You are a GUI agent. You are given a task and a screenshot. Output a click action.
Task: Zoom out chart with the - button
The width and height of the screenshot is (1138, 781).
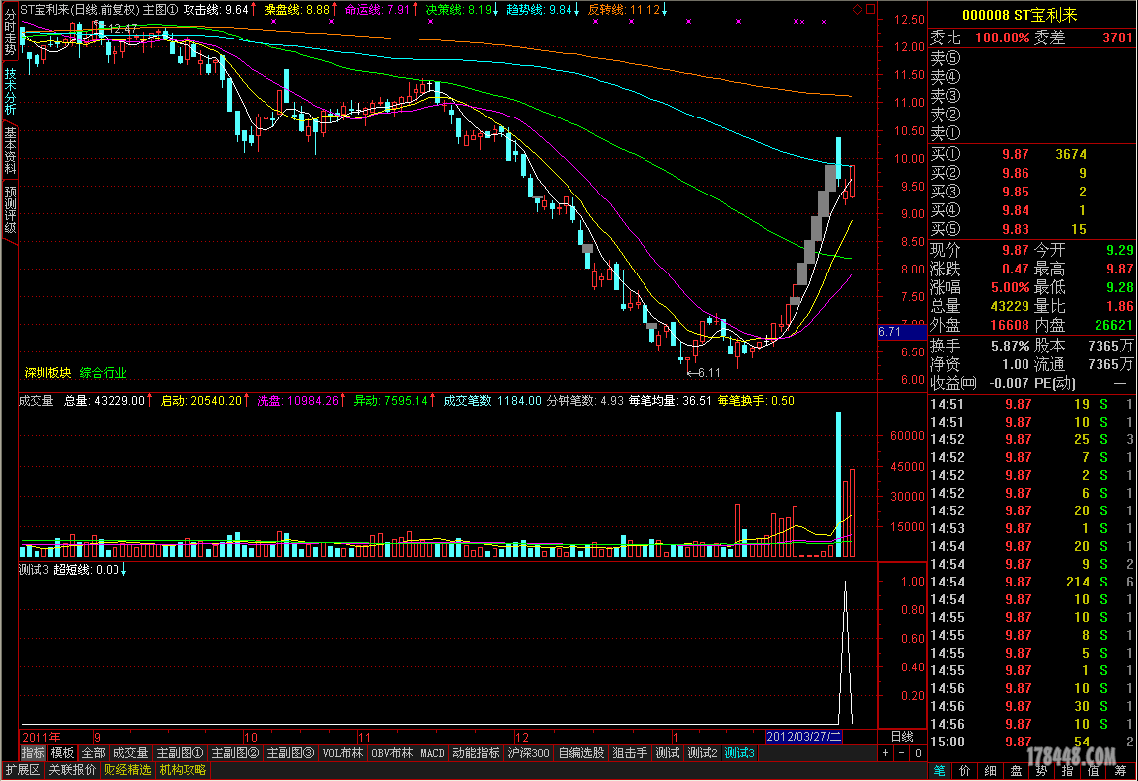click(x=901, y=753)
